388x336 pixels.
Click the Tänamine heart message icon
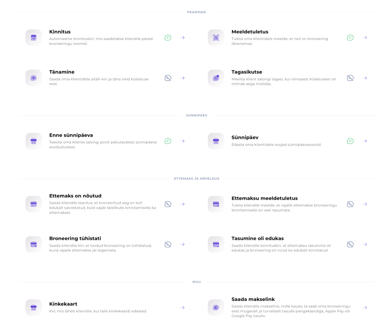[34, 78]
